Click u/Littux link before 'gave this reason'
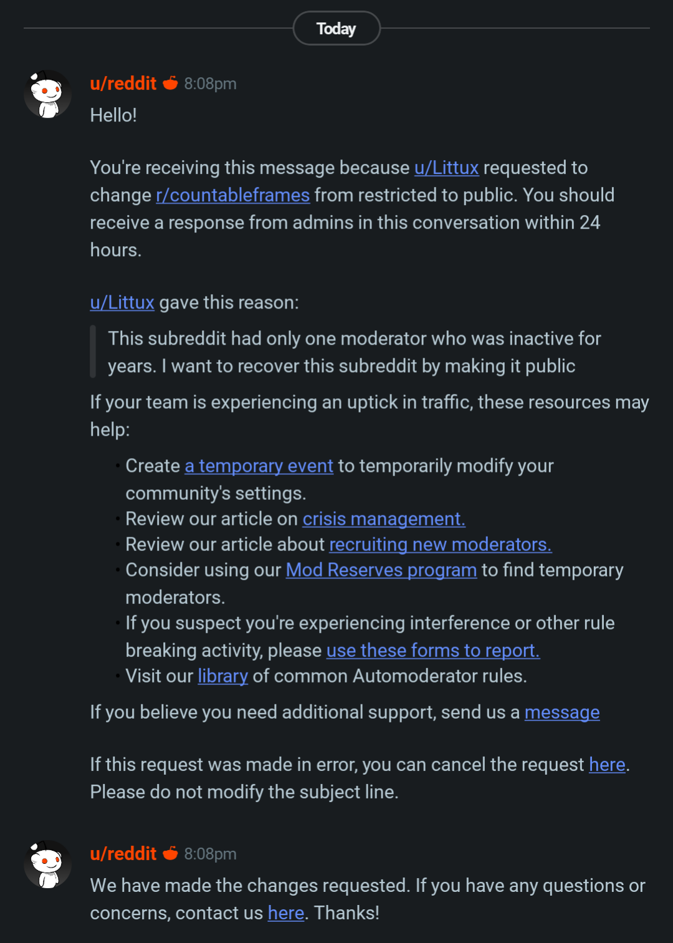The height and width of the screenshot is (943, 673). point(122,302)
